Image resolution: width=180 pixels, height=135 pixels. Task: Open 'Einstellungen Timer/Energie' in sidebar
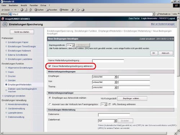[x=22, y=46]
